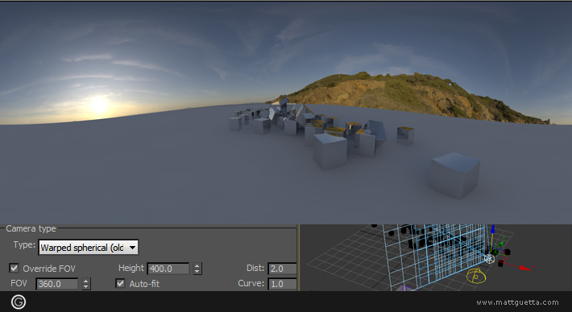Click the Dist field showing 2.0
572x312 pixels.
(282, 269)
